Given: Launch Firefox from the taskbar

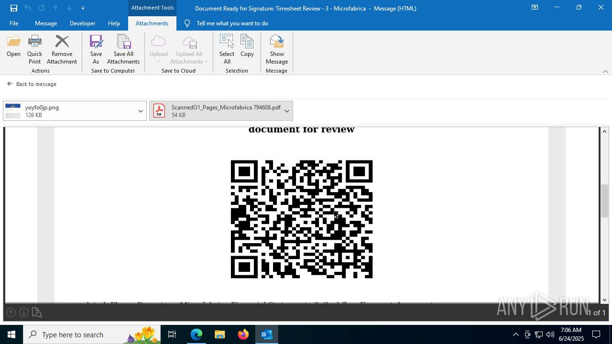Looking at the screenshot, I should 243,334.
